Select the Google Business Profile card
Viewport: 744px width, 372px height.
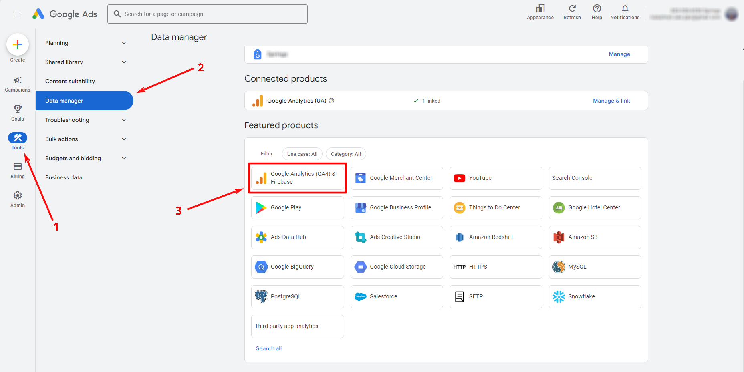[397, 208]
